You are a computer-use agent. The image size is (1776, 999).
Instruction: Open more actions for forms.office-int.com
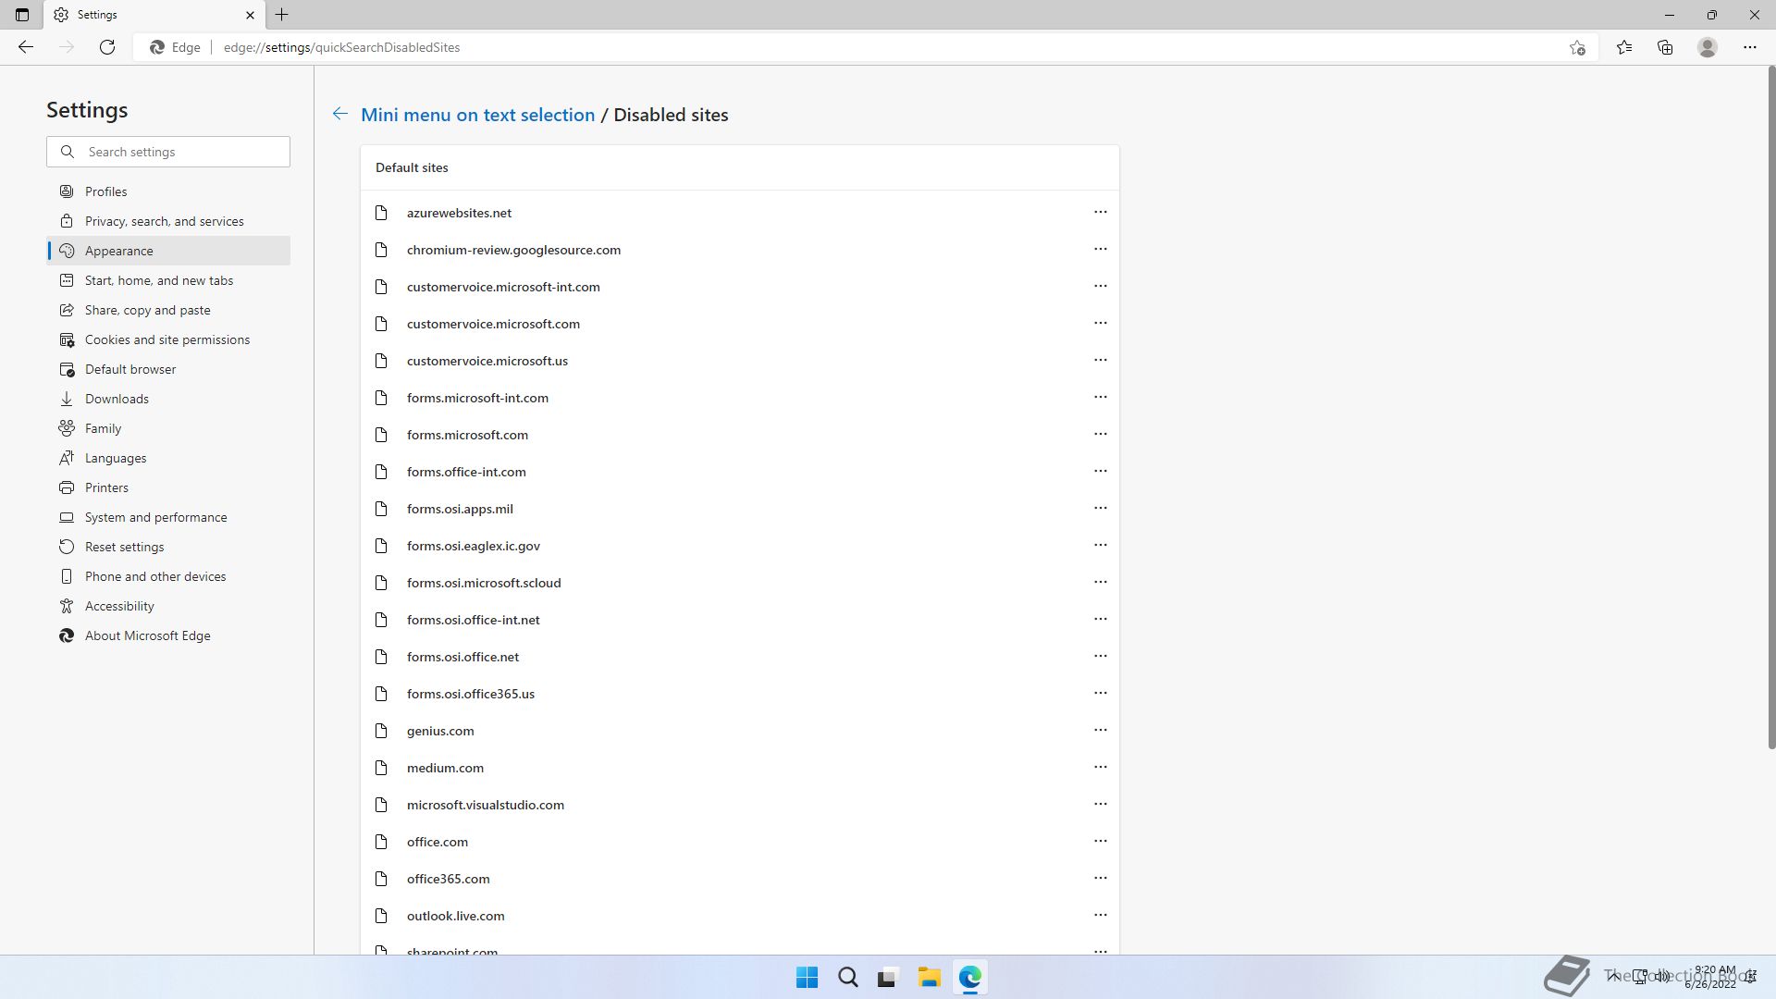(x=1100, y=471)
